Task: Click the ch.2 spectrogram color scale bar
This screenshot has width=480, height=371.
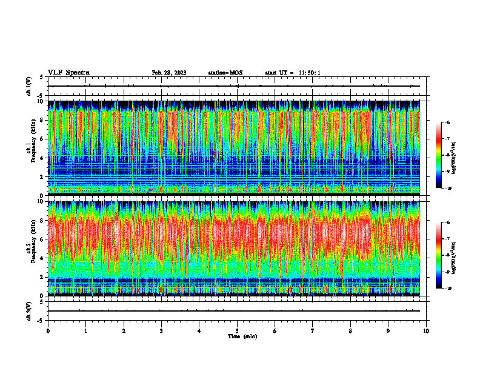Action: (438, 255)
